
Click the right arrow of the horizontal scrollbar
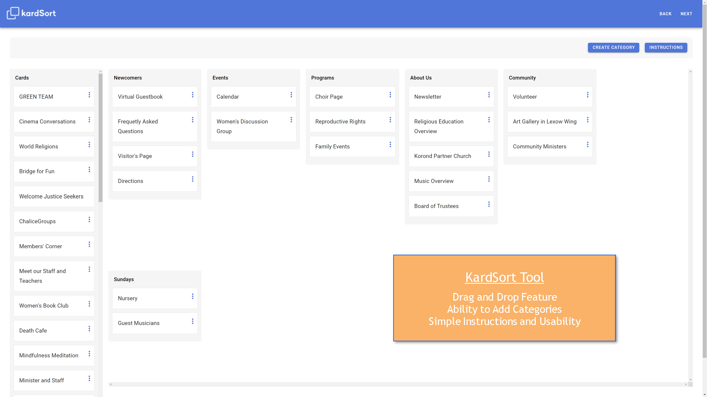coord(686,384)
